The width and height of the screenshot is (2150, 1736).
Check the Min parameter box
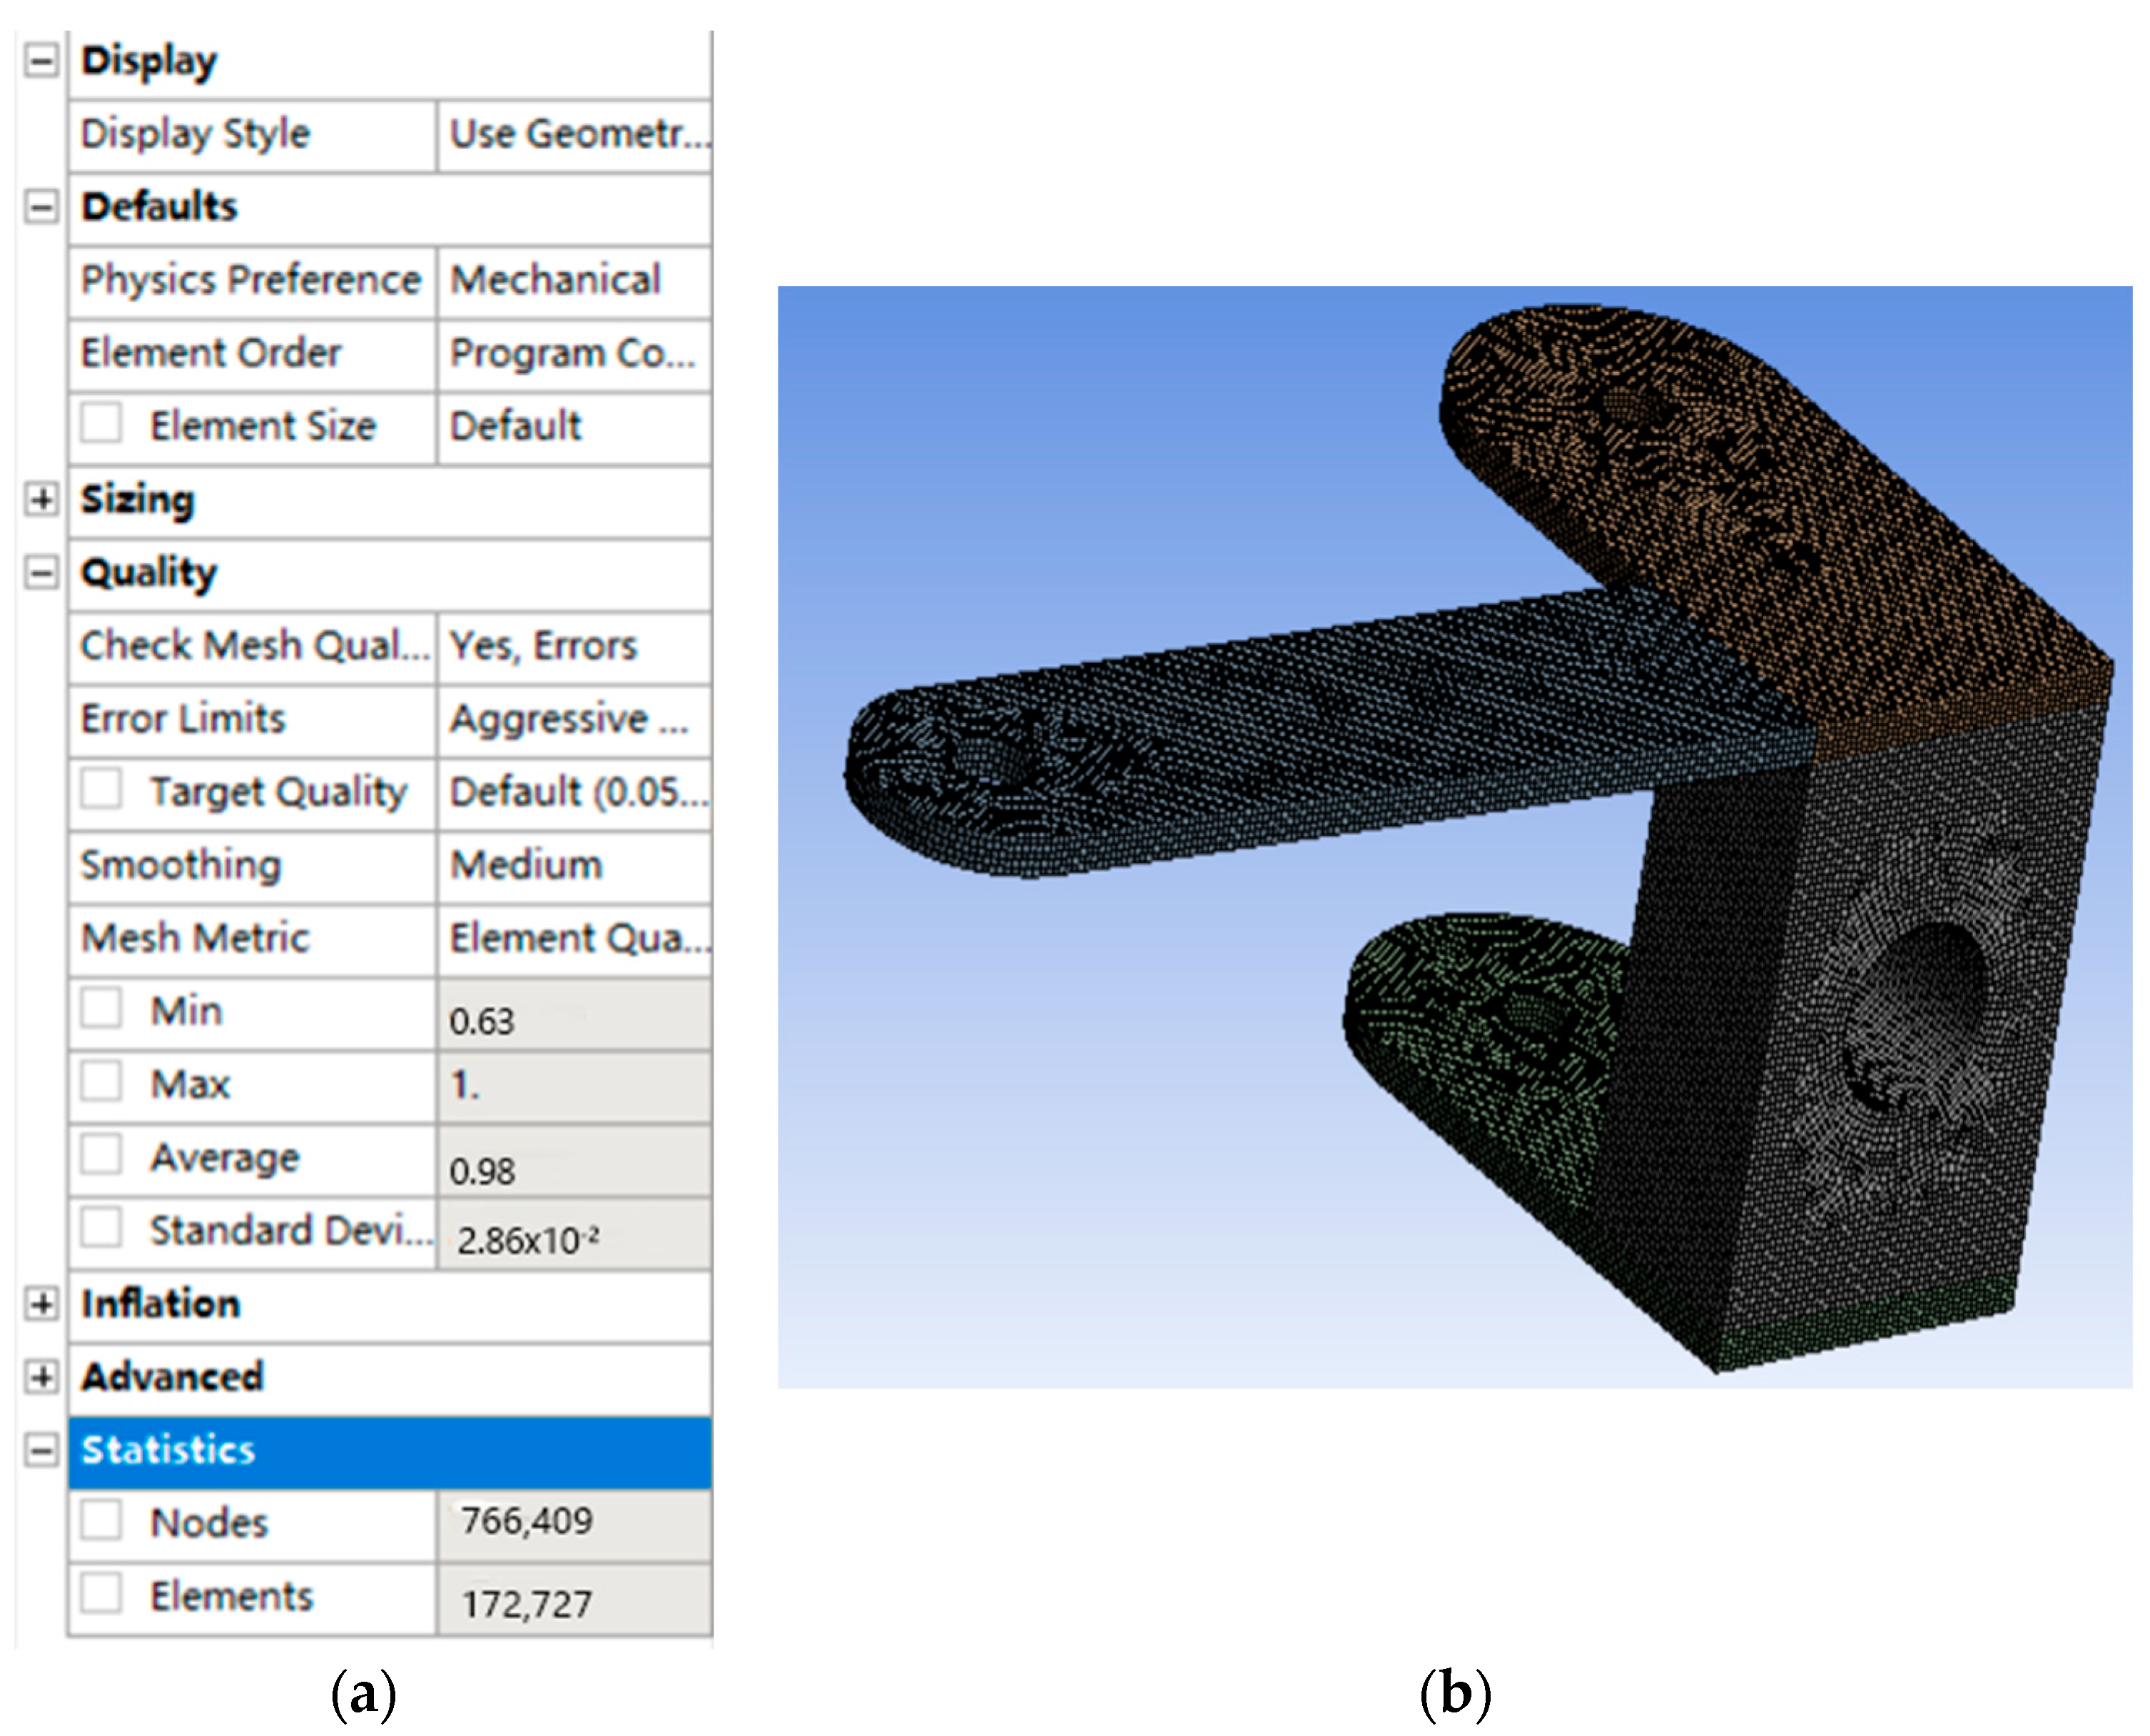pyautogui.click(x=102, y=1008)
